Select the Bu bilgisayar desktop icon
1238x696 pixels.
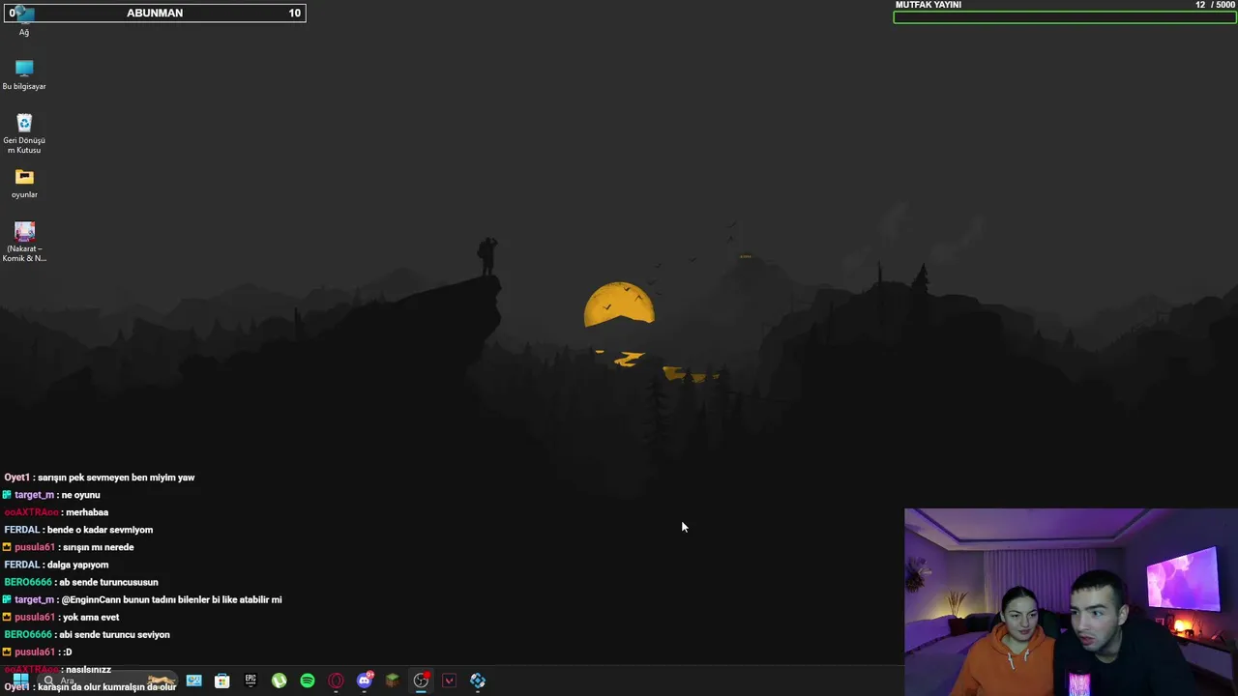24,74
